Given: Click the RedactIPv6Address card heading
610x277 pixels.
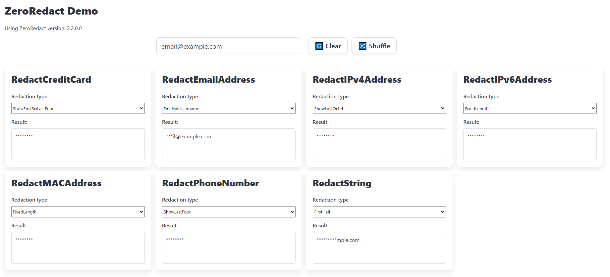Looking at the screenshot, I should pos(507,79).
